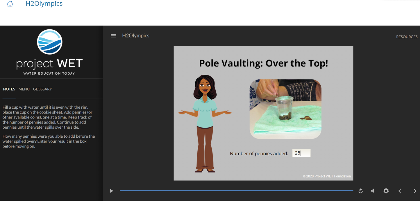Image resolution: width=420 pixels, height=203 pixels.
Task: Click the Pole Vaulting: Over the Top! heading
Action: point(264,63)
